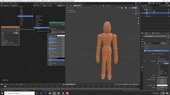Open the Texture category in Add menu
This screenshot has width=170, height=95.
point(25,15)
